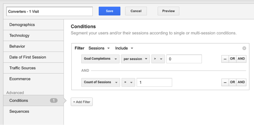Click the segment name text field

[x=49, y=11]
